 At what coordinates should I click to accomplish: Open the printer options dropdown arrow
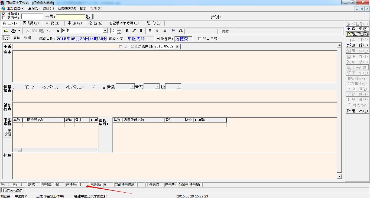[x=19, y=31]
